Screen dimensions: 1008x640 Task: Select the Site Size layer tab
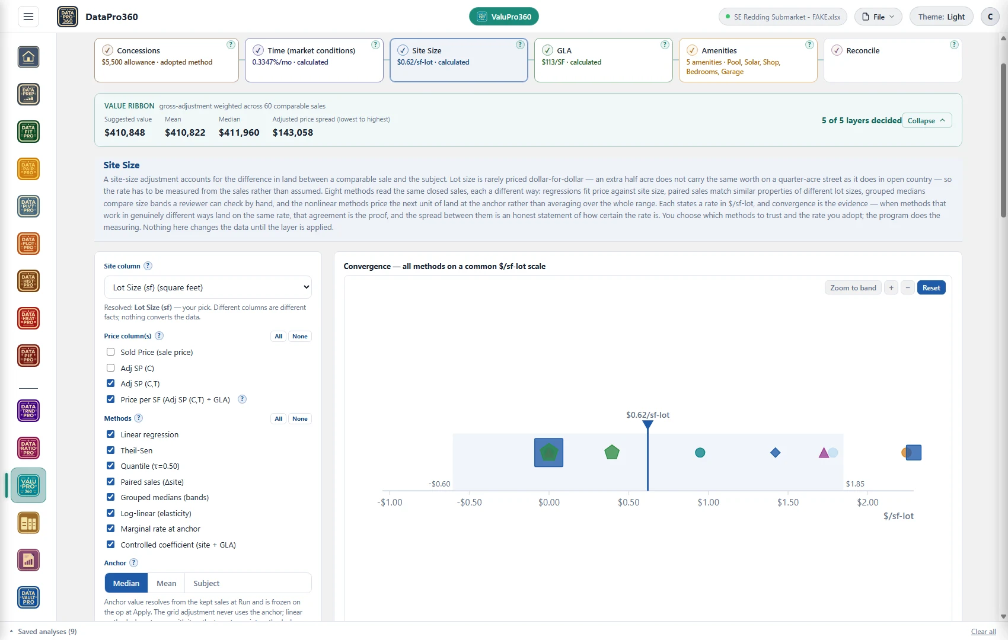point(459,60)
